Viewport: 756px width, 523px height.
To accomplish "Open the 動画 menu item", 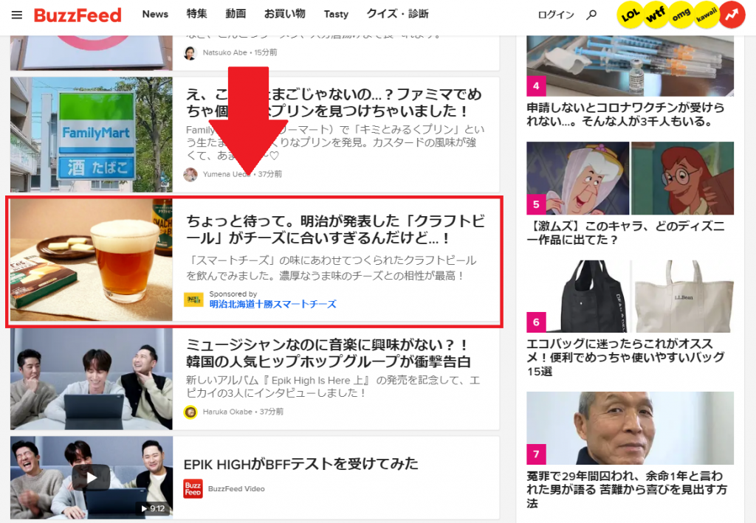I will click(x=236, y=14).
